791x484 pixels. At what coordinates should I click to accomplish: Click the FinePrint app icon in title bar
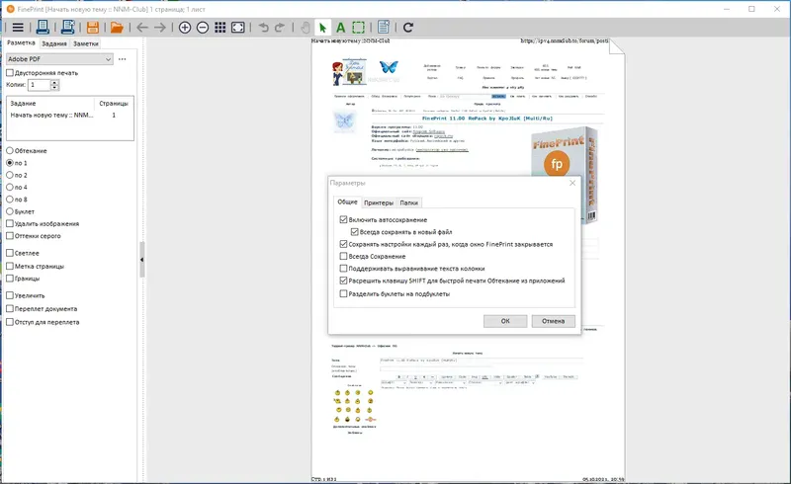point(10,9)
